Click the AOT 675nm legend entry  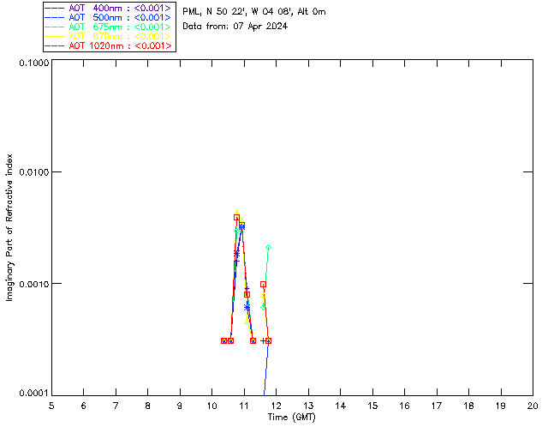click(x=108, y=27)
